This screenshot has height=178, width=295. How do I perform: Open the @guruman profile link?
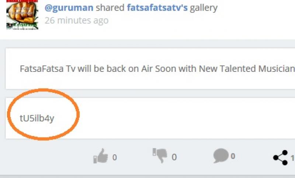pos(69,8)
